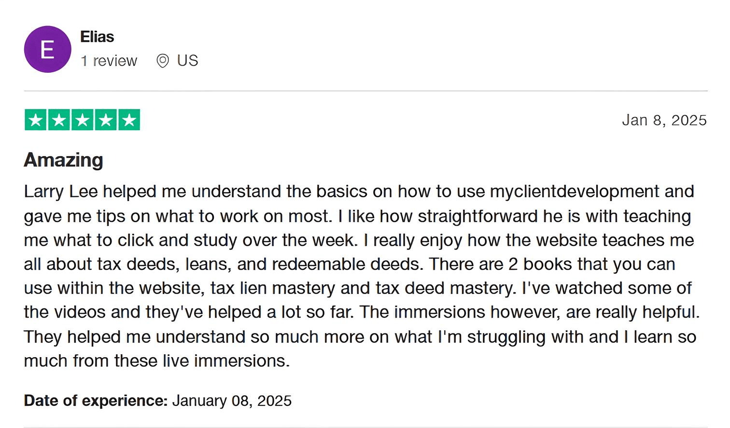Click the "Date of experience:" label
The width and height of the screenshot is (730, 428).
point(96,401)
